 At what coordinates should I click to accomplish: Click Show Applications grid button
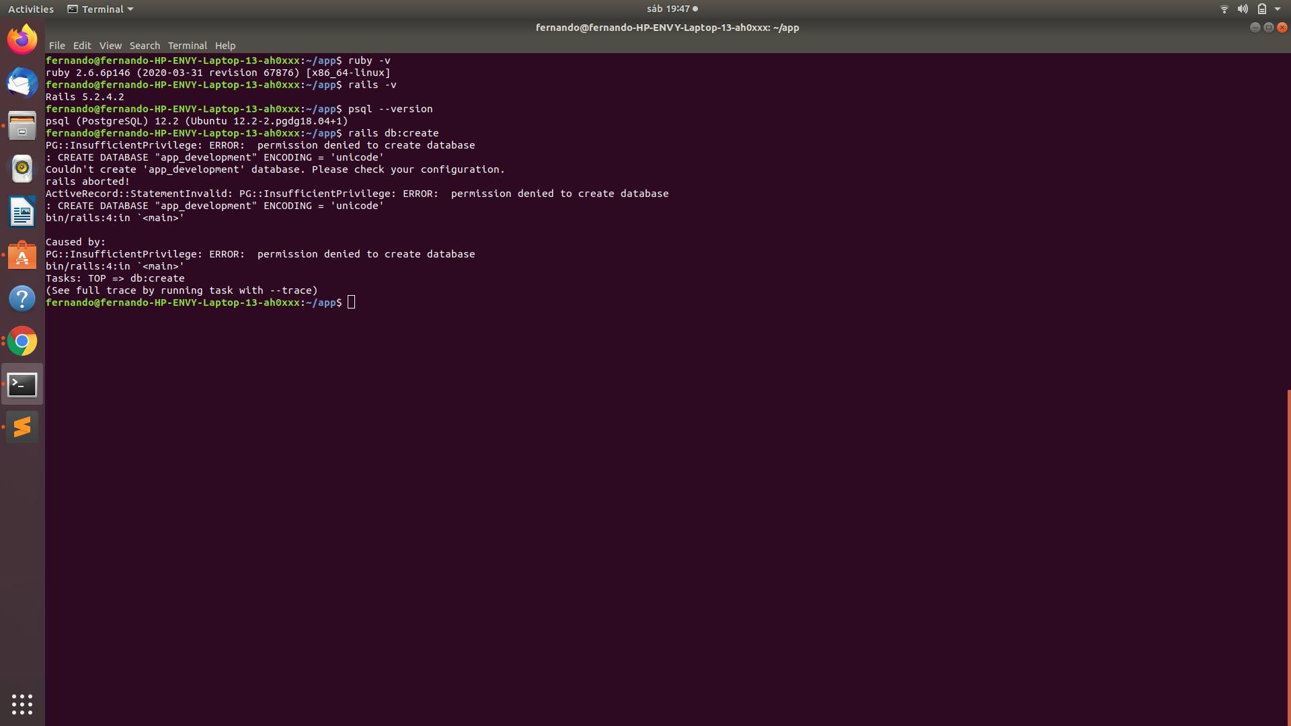22,704
